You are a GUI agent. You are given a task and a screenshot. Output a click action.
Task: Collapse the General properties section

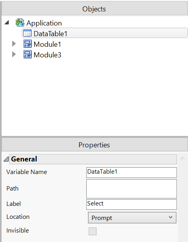coord(6,159)
